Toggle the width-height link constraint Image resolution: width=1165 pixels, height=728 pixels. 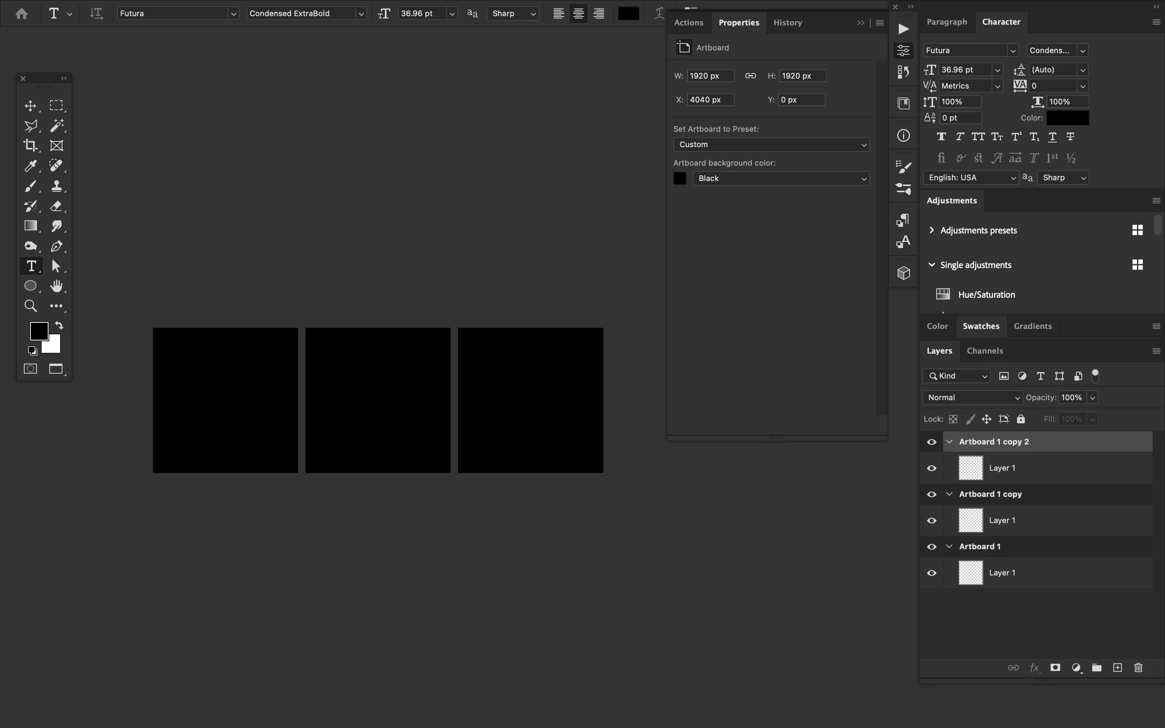(x=750, y=75)
